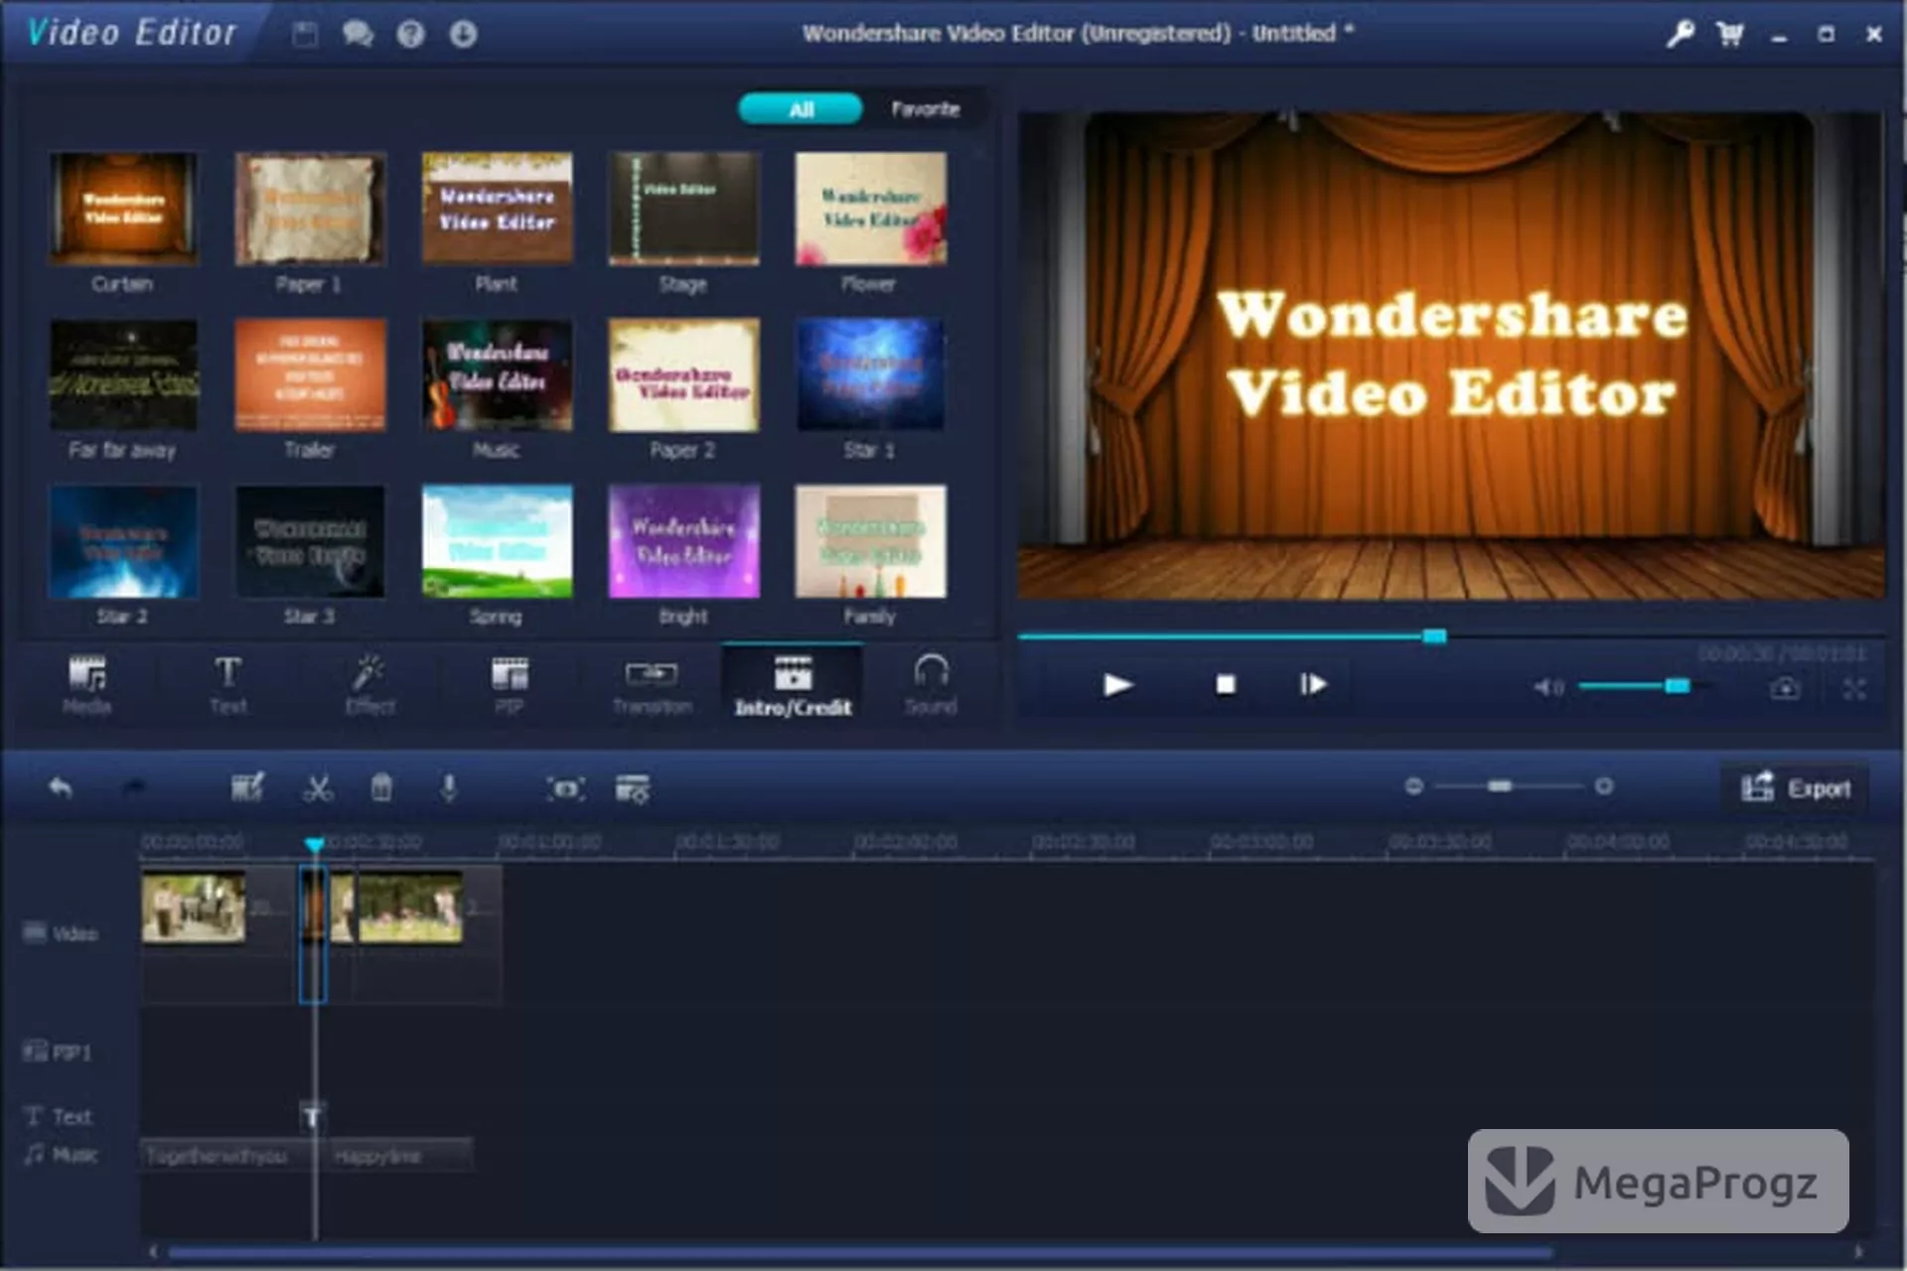The width and height of the screenshot is (1907, 1271).
Task: Click the register key icon
Action: (x=1680, y=34)
